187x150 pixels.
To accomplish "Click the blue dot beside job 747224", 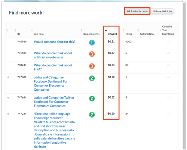I will tap(8, 114).
